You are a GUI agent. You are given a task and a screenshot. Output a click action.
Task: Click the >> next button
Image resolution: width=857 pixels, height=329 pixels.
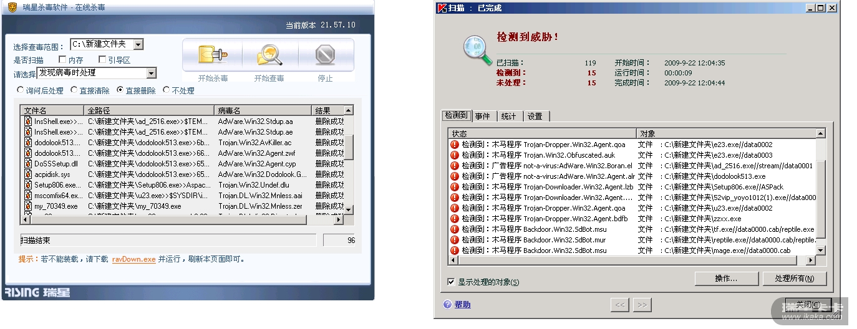tap(642, 305)
